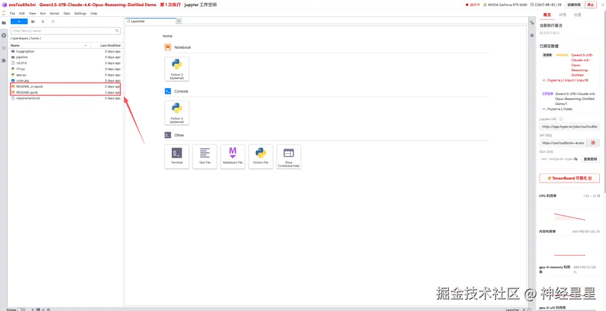Open the Kernel menu
Image resolution: width=606 pixels, height=311 pixels.
(54, 13)
